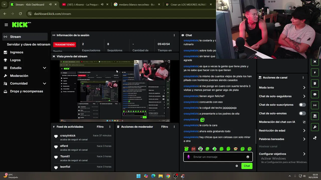Click crazyinkick username on 'concuerdo con eso' message
Image resolution: width=321 pixels, height=180 pixels.
[191, 102]
